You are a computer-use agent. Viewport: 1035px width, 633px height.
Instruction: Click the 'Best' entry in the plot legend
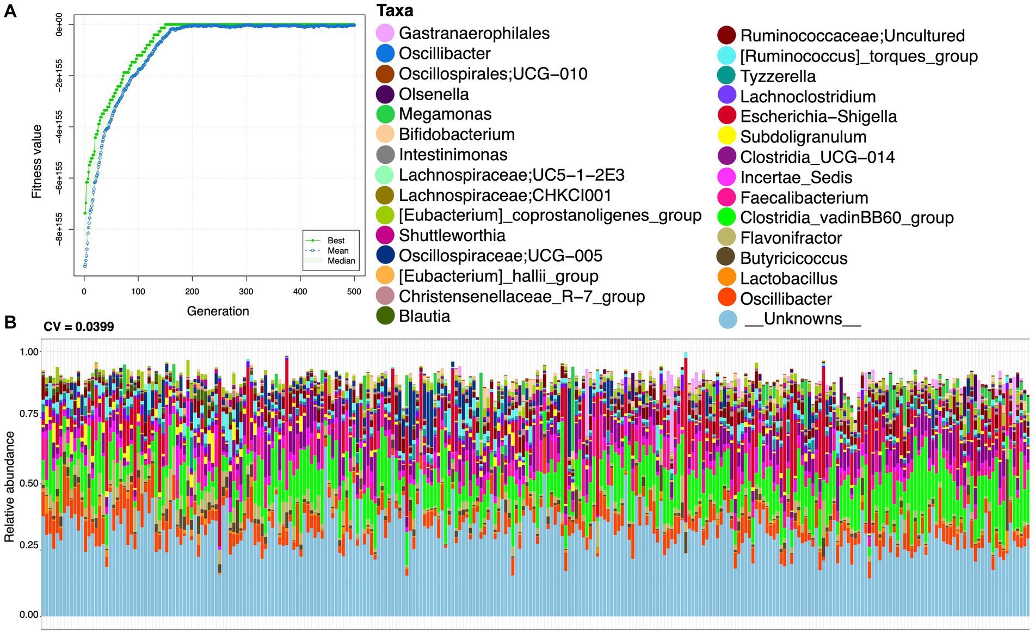[336, 240]
